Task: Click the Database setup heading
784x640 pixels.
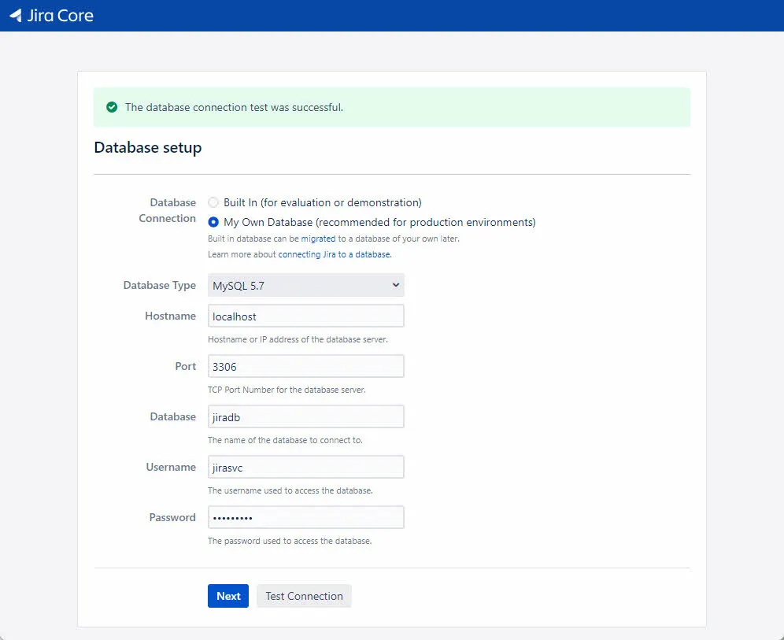Action: click(147, 147)
